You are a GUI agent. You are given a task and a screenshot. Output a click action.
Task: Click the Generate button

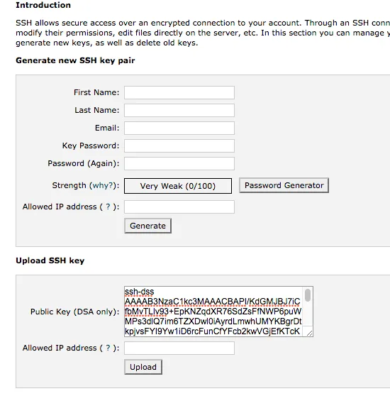147,226
